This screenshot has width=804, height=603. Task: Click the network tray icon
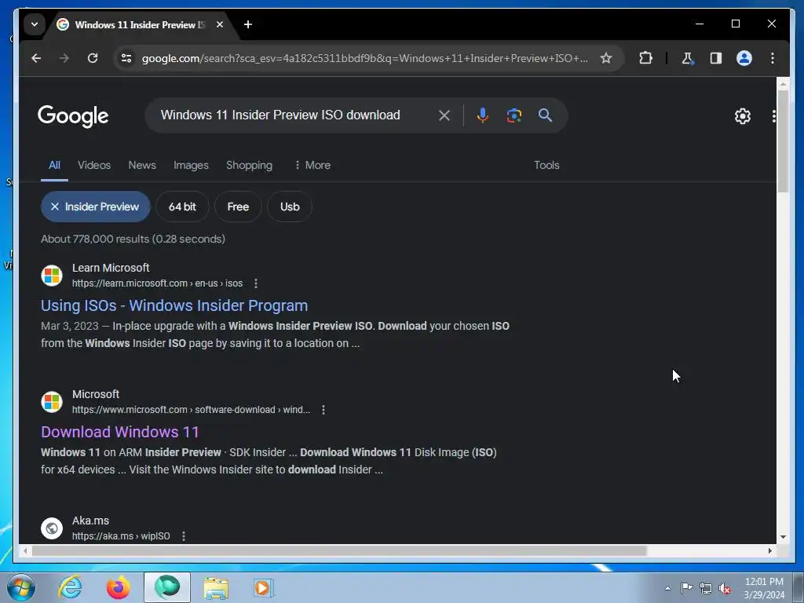(706, 588)
